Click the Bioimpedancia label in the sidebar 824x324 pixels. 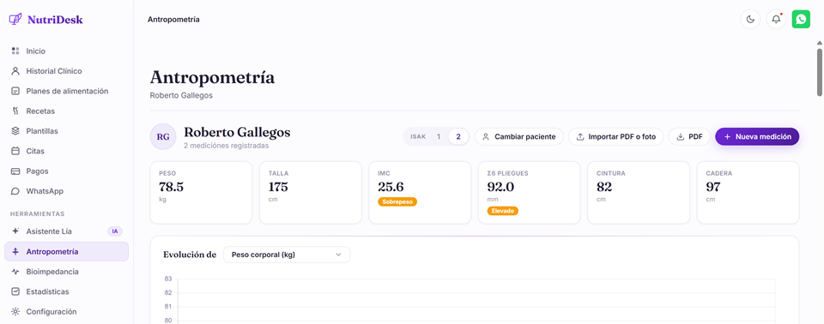click(52, 272)
